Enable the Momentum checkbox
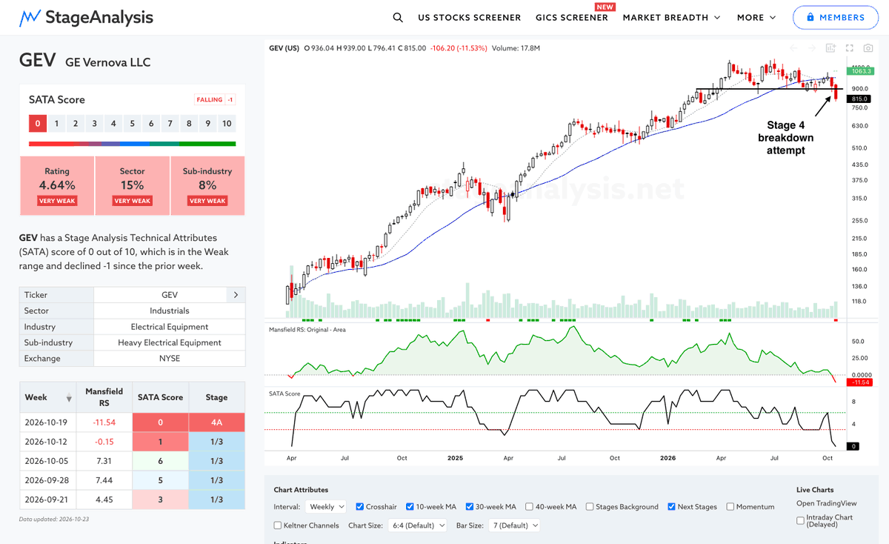 click(x=730, y=507)
